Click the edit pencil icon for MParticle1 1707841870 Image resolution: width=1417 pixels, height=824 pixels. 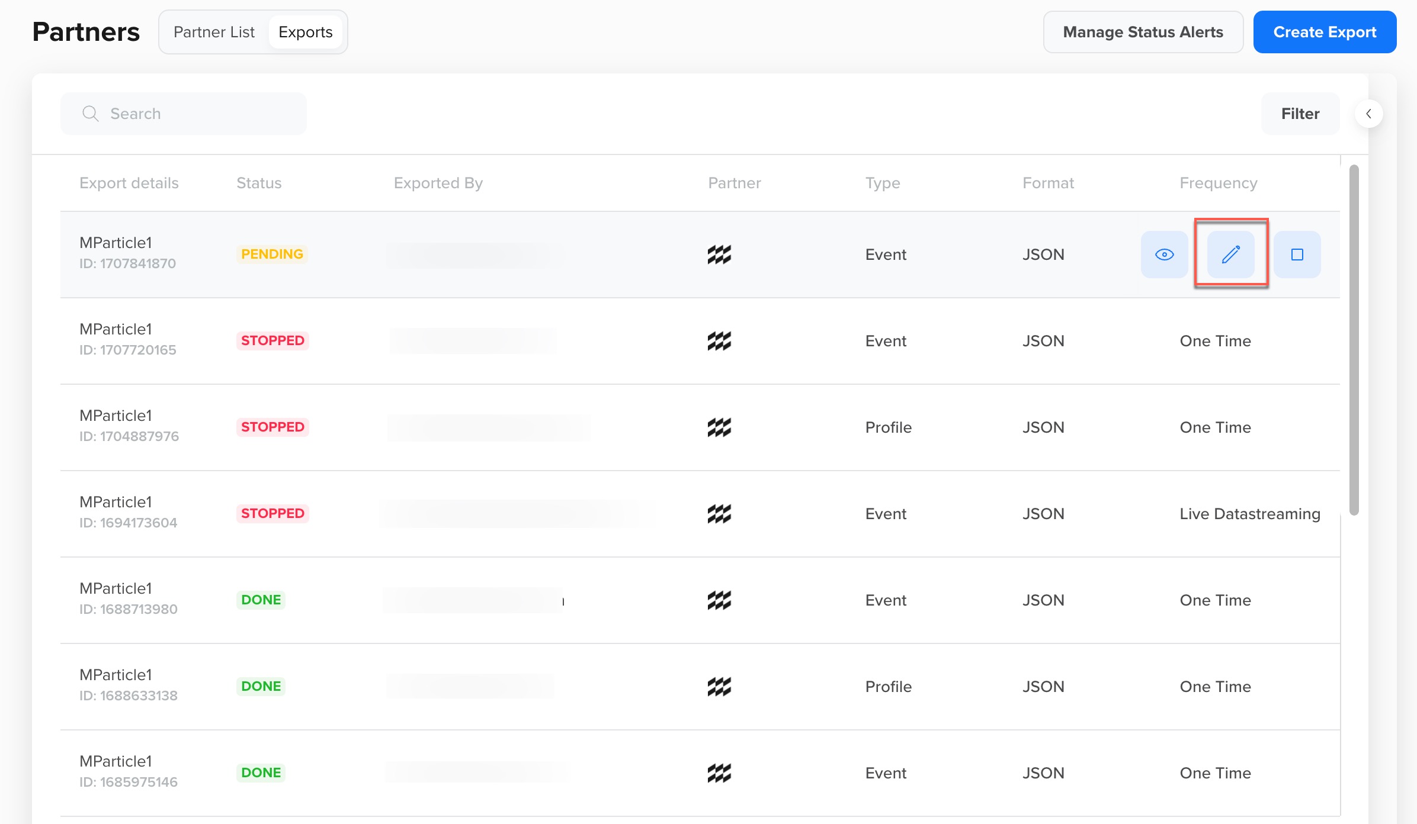point(1230,254)
